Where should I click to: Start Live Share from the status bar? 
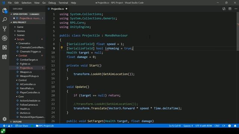tap(22, 126)
